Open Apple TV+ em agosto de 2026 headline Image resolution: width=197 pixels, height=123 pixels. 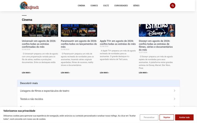pyautogui.click(x=118, y=42)
